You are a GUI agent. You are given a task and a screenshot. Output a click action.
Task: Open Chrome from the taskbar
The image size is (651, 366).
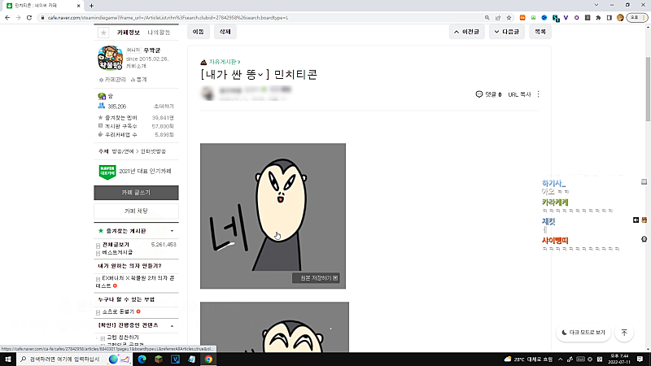coord(208,359)
